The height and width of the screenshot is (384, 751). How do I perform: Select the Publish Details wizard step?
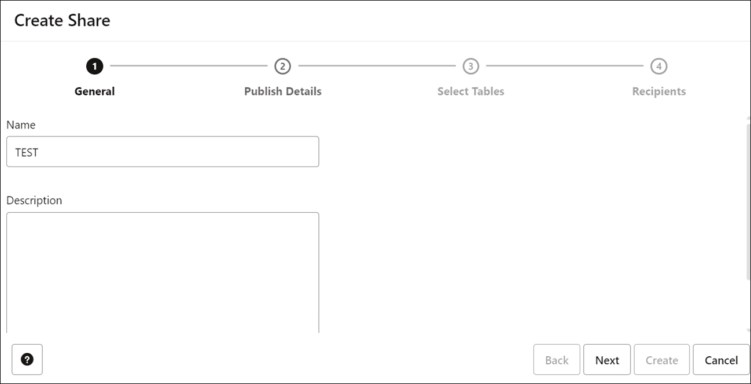pyautogui.click(x=282, y=91)
